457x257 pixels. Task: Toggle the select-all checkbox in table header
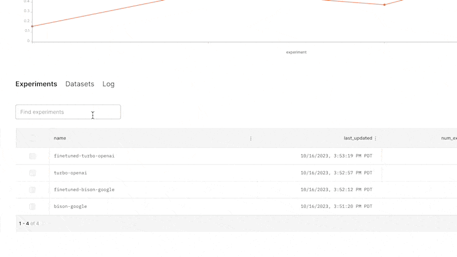click(x=33, y=138)
